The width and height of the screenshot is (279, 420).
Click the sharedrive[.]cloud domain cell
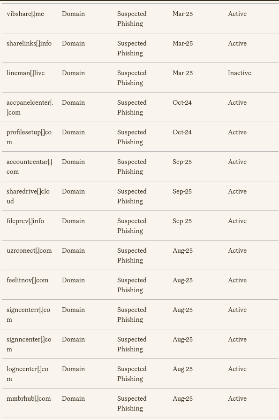point(28,196)
